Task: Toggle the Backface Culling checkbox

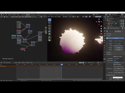Action: pos(114,57)
